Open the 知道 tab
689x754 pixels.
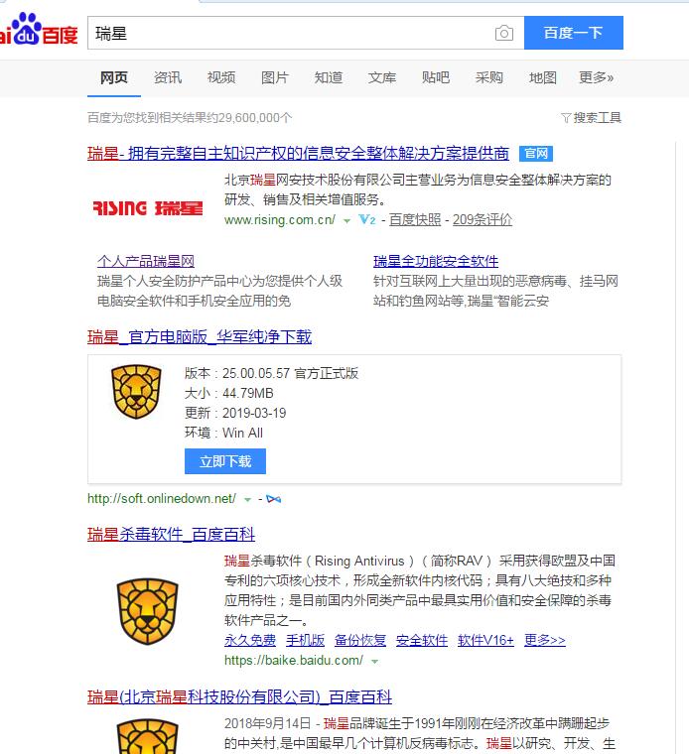coord(329,77)
